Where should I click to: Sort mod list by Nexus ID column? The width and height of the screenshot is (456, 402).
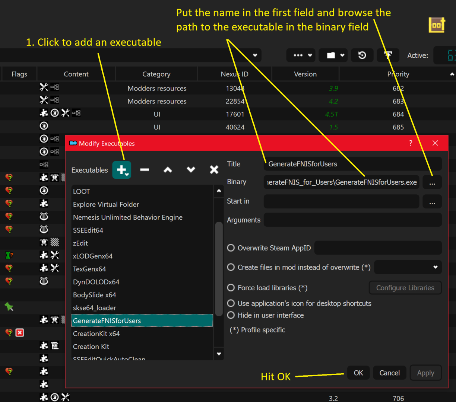(235, 74)
